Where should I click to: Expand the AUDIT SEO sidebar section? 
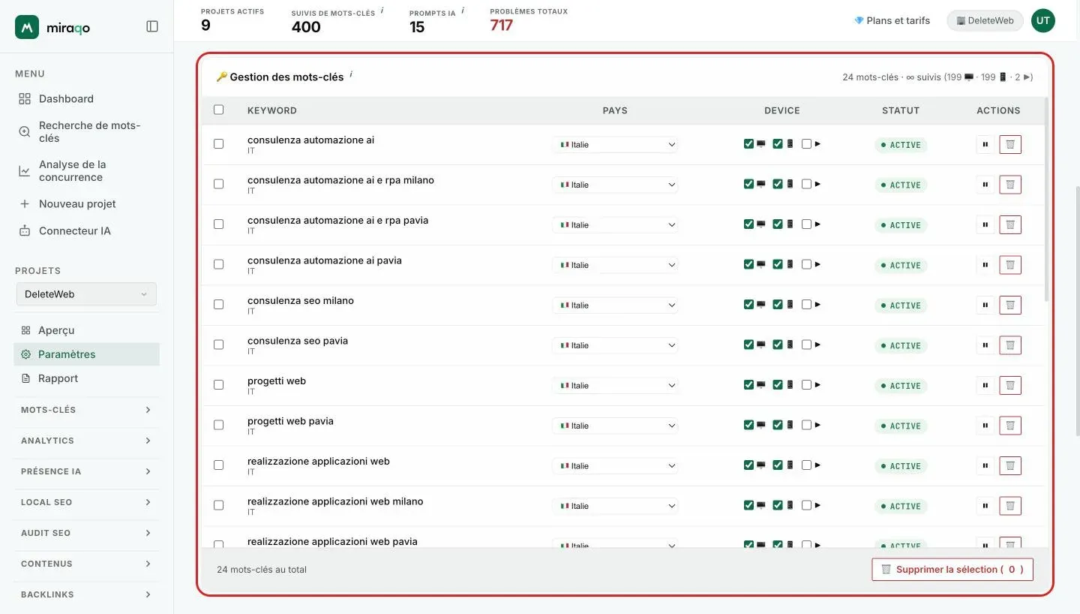point(86,533)
